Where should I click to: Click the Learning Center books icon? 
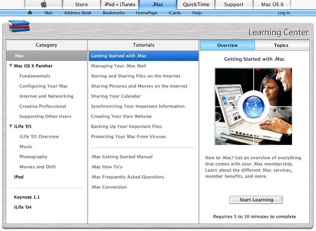pos(19,26)
